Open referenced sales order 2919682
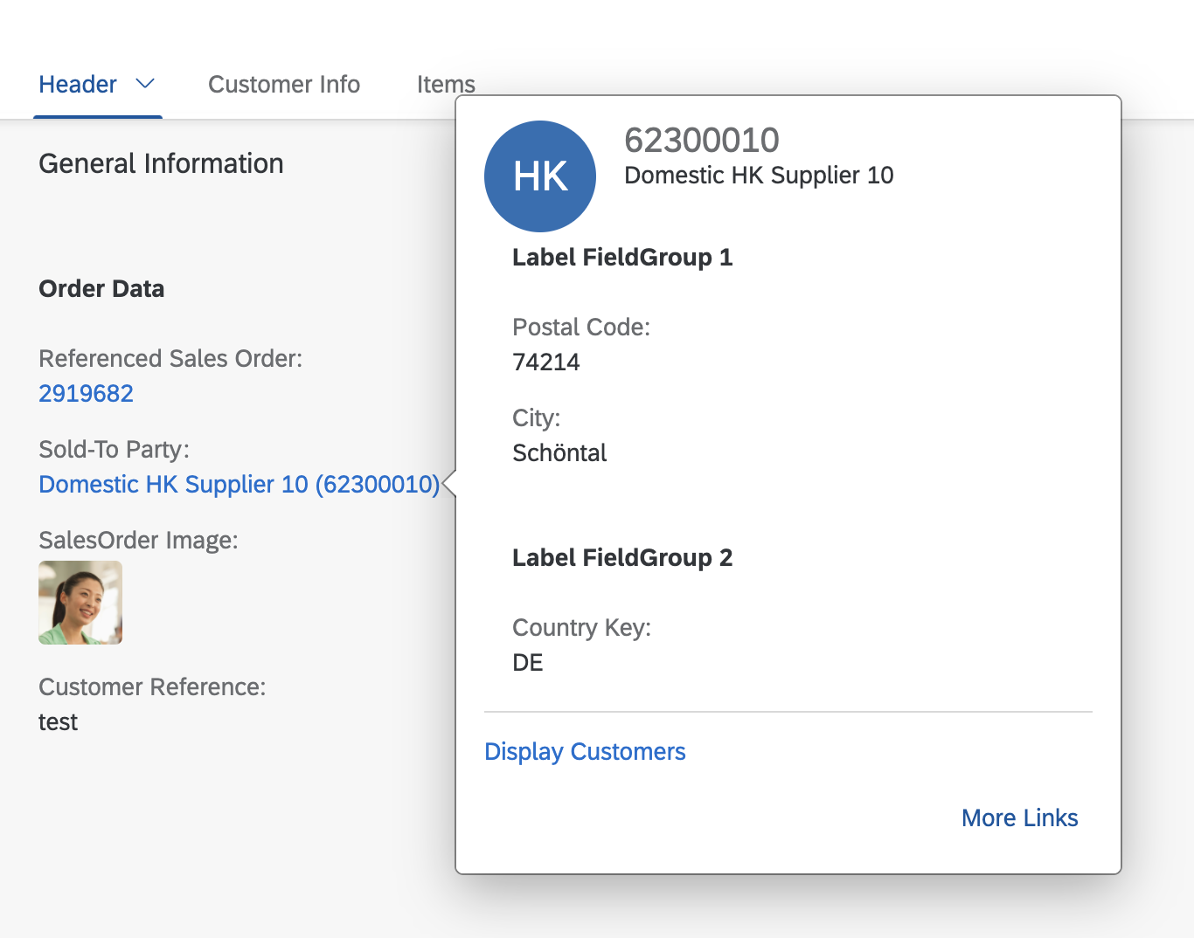The image size is (1194, 938). tap(87, 393)
